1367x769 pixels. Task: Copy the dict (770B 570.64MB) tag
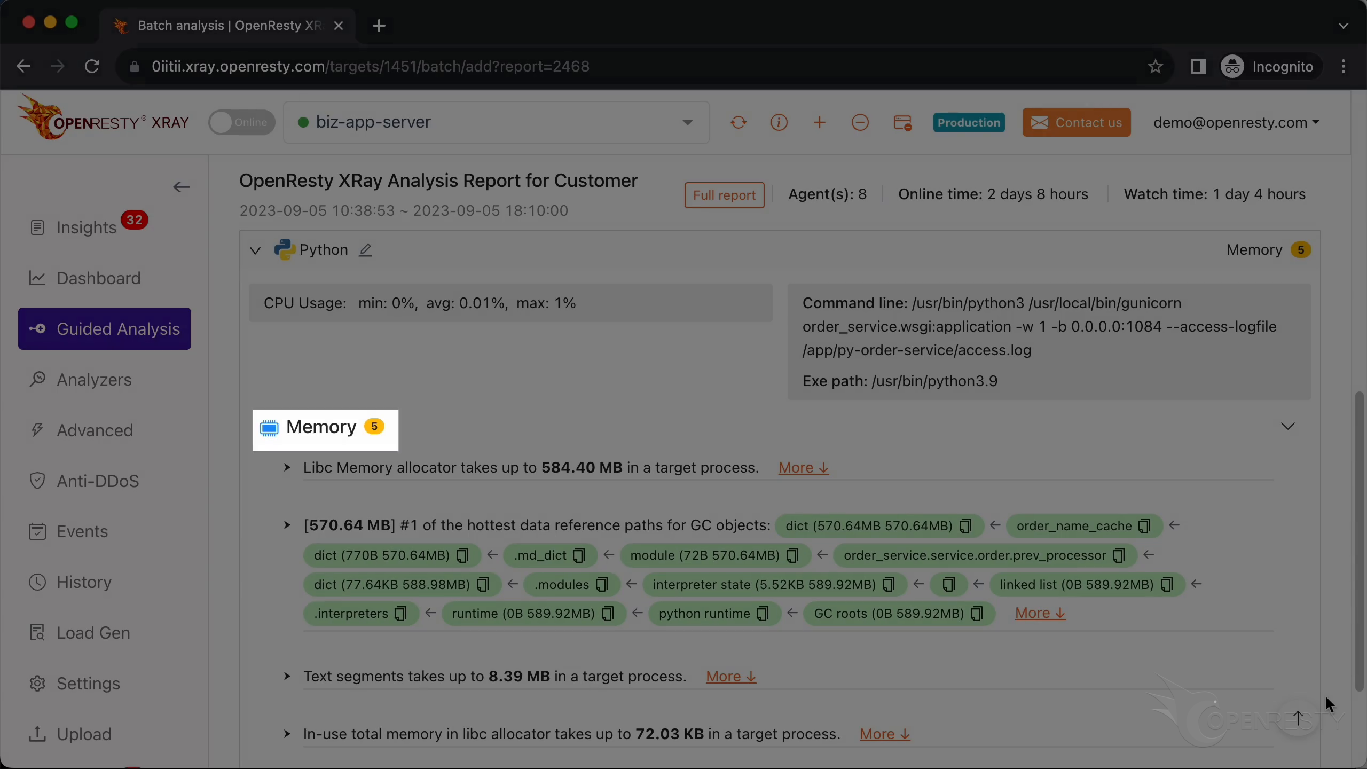click(462, 555)
